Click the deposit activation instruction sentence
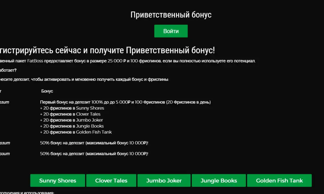324x194 pixels. [x=84, y=79]
